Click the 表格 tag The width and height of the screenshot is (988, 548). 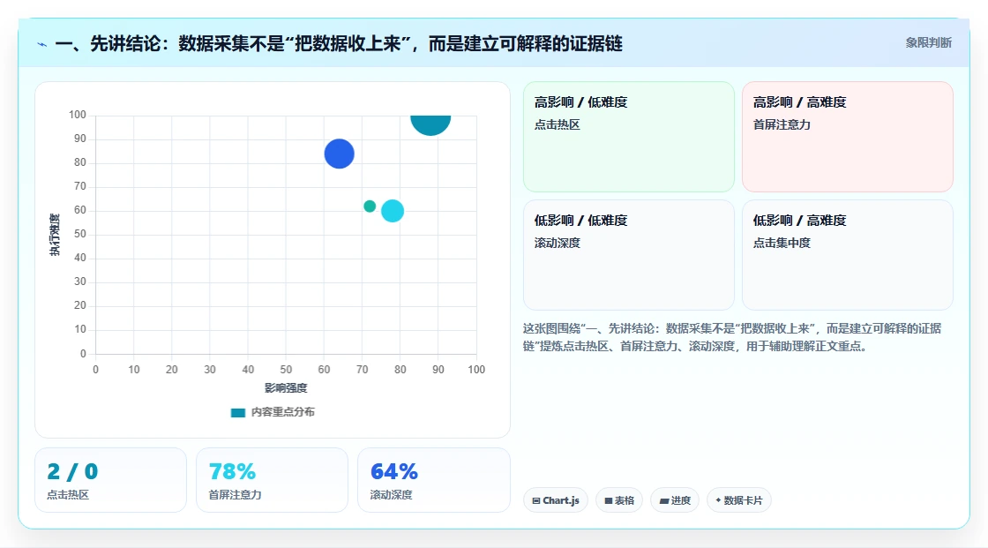tap(618, 500)
